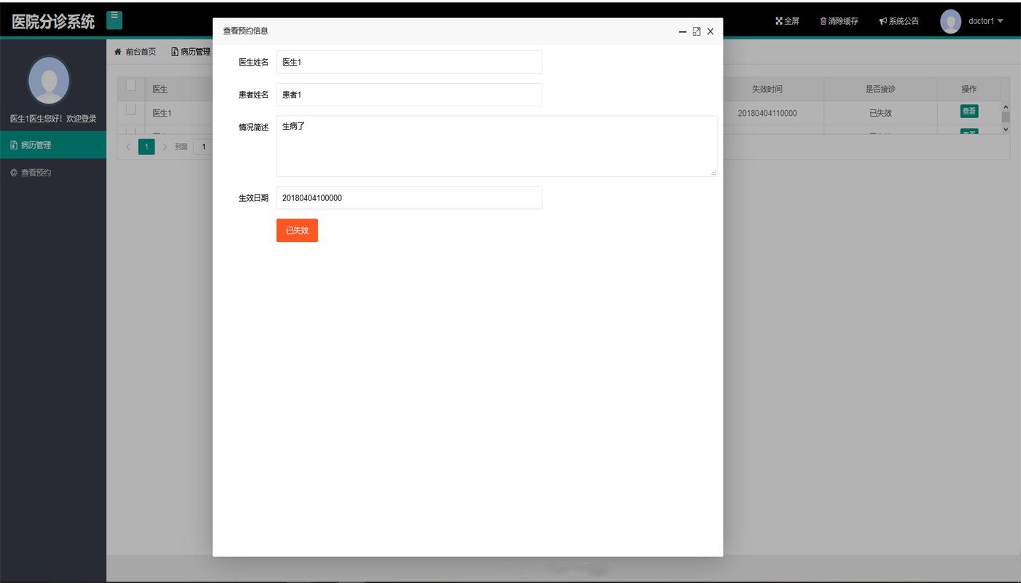Click the 医生 column header
This screenshot has height=583, width=1021.
click(160, 89)
